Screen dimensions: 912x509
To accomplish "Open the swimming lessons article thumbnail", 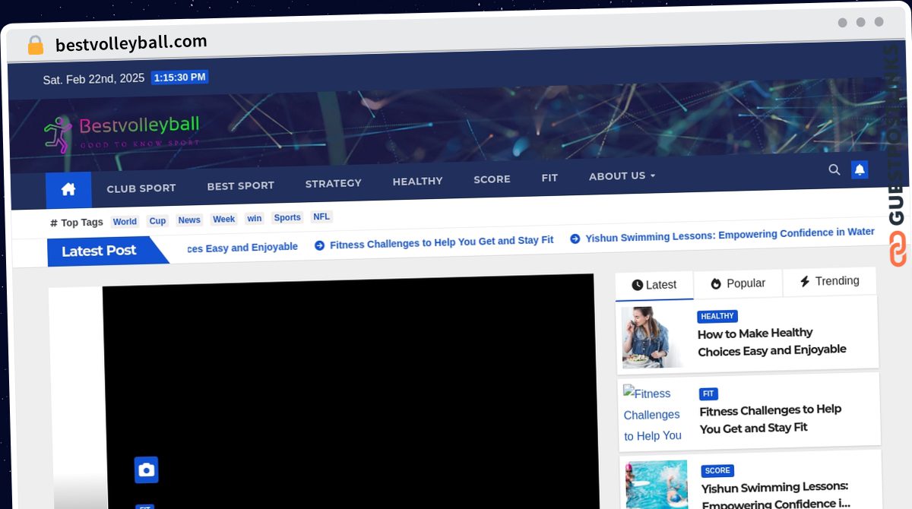I will (x=656, y=485).
